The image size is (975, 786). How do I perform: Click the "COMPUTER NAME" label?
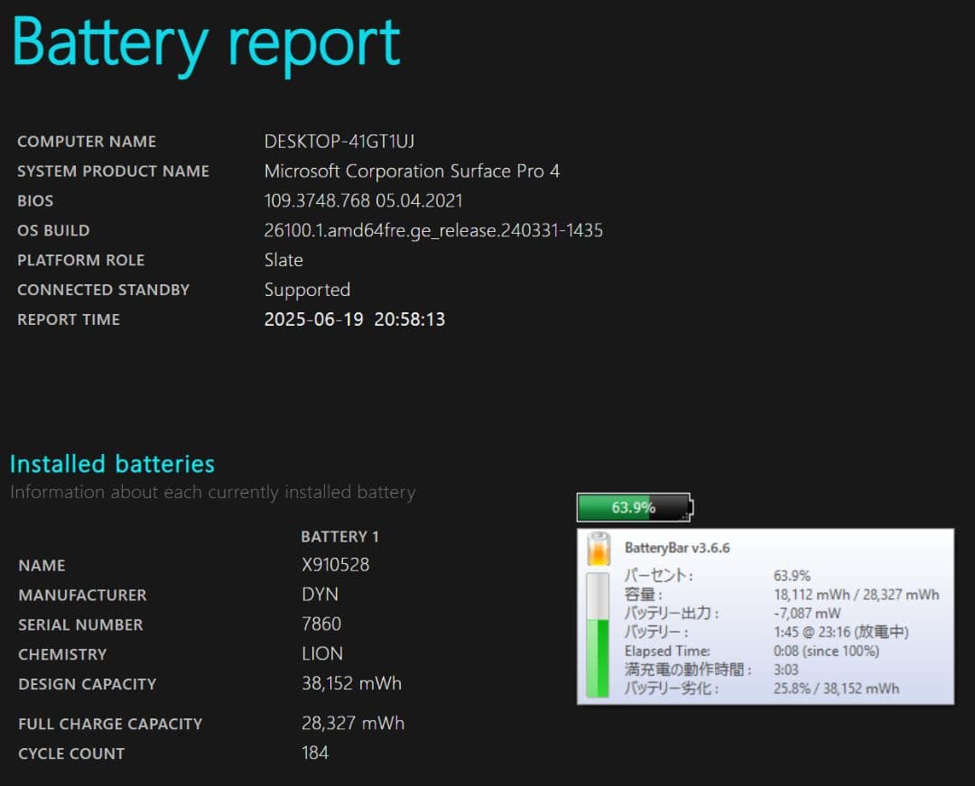click(87, 142)
